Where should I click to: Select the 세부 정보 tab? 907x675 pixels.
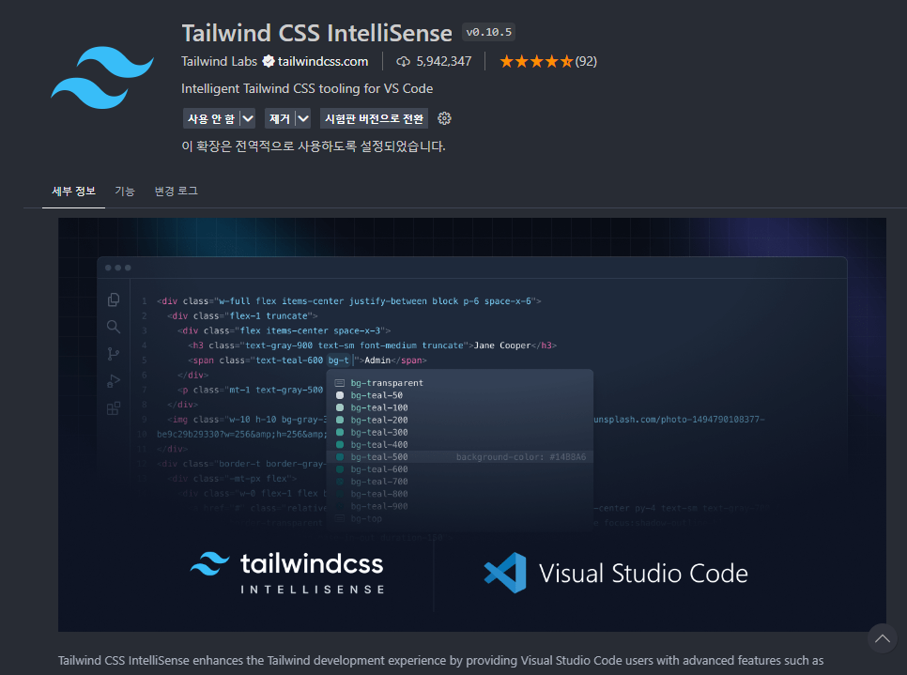[73, 191]
